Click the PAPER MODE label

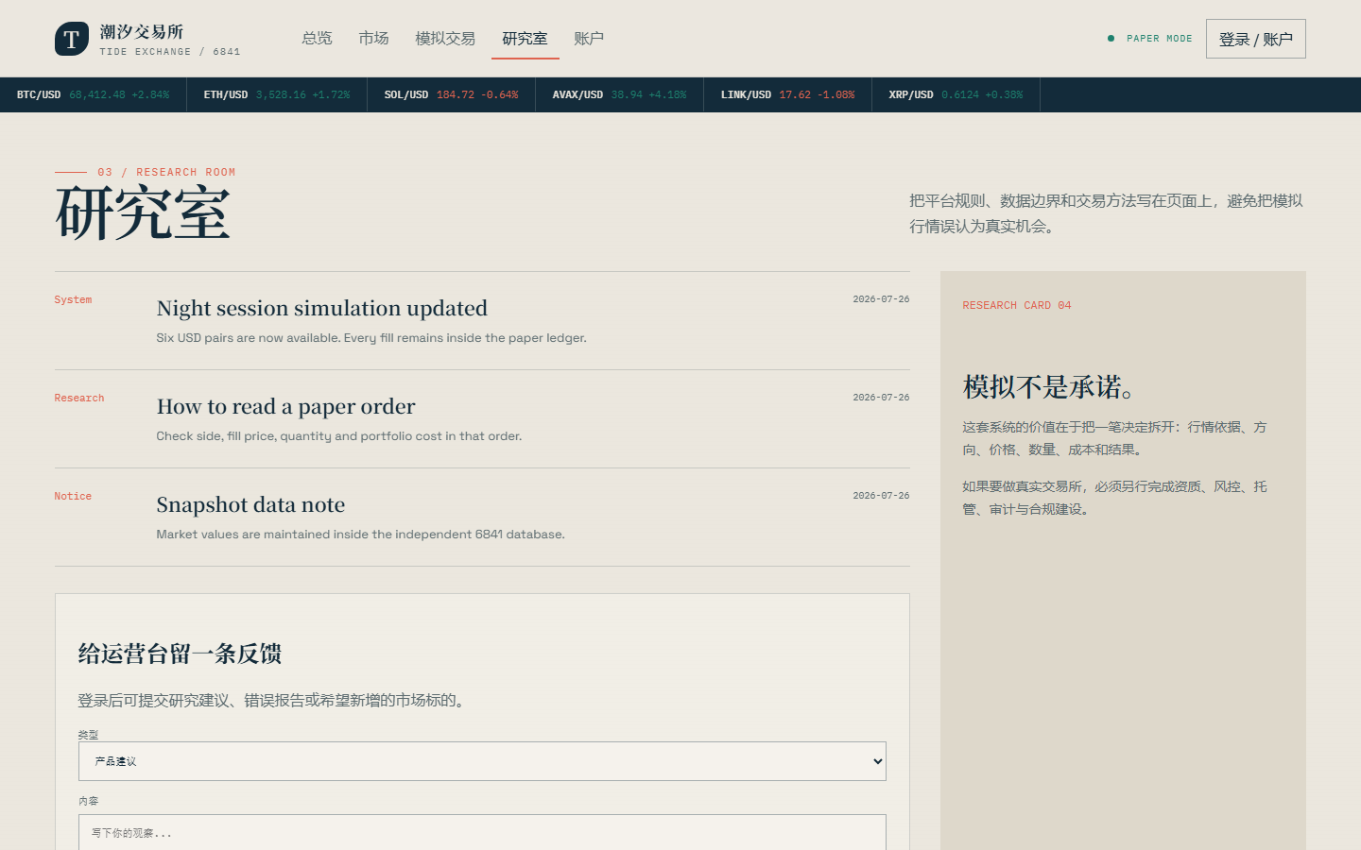[x=1159, y=39]
